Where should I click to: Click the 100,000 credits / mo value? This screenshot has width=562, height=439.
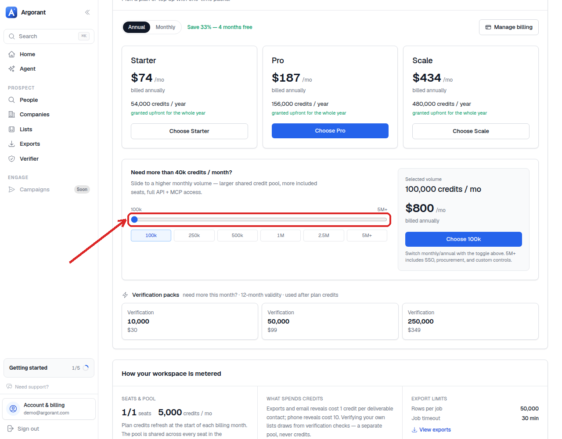(x=443, y=189)
